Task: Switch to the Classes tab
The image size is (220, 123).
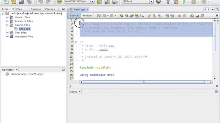Action: click(50, 9)
